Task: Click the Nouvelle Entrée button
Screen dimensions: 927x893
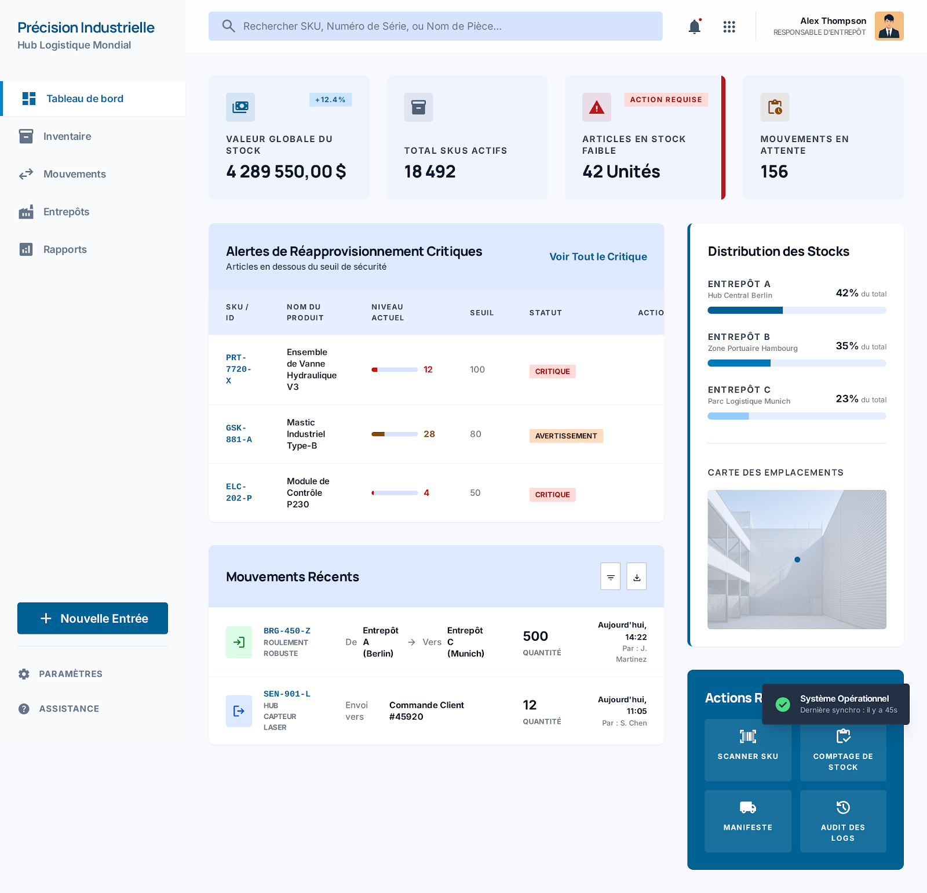Action: (x=93, y=618)
